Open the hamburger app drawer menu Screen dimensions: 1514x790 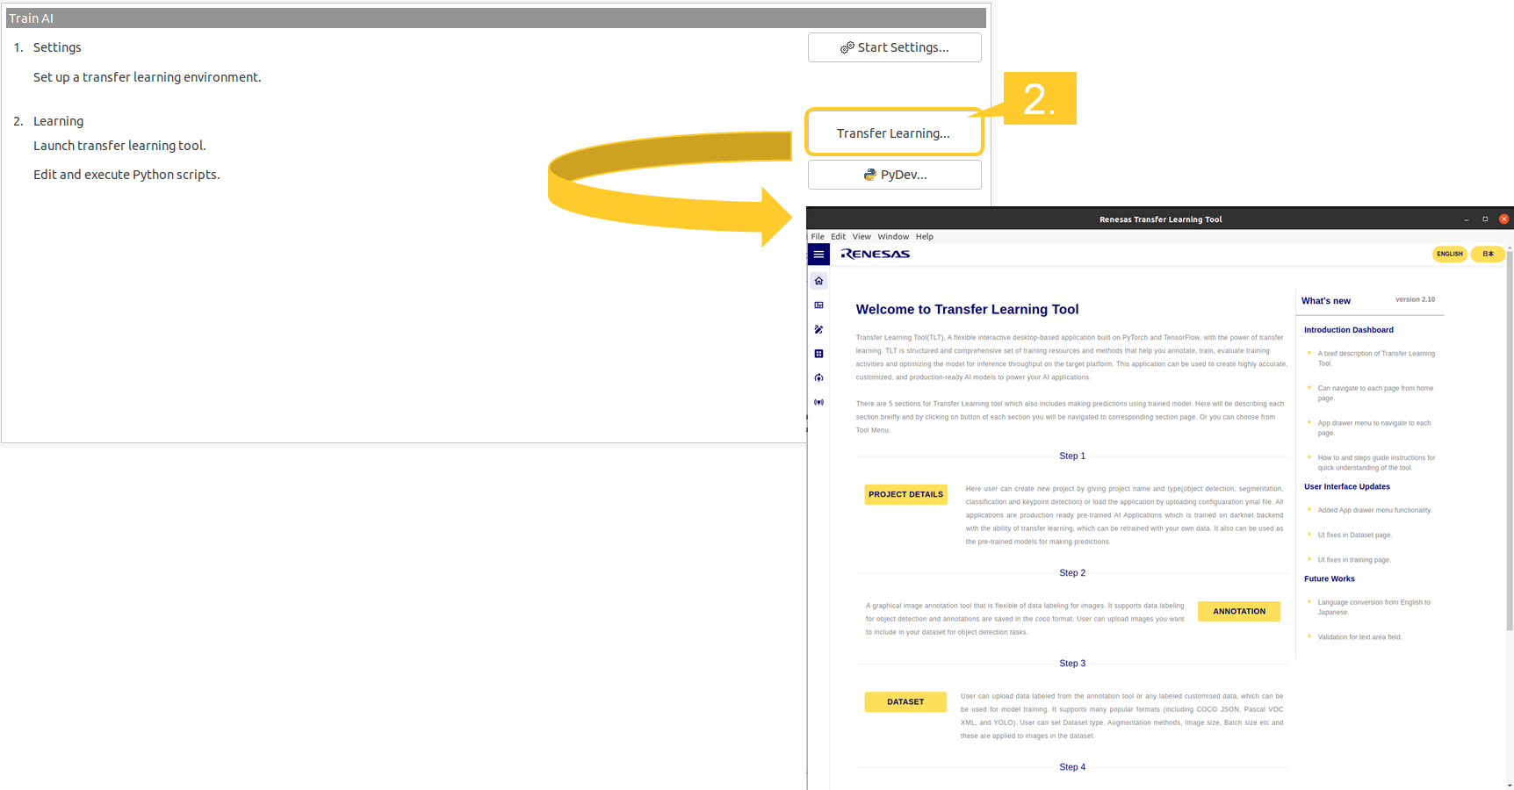pos(818,255)
